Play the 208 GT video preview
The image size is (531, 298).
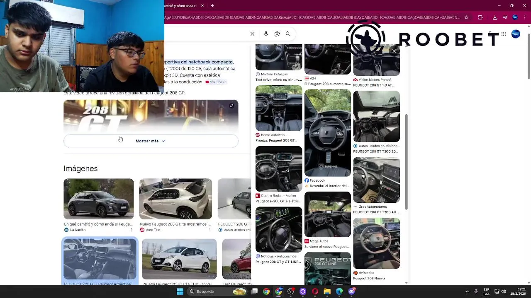click(151, 117)
